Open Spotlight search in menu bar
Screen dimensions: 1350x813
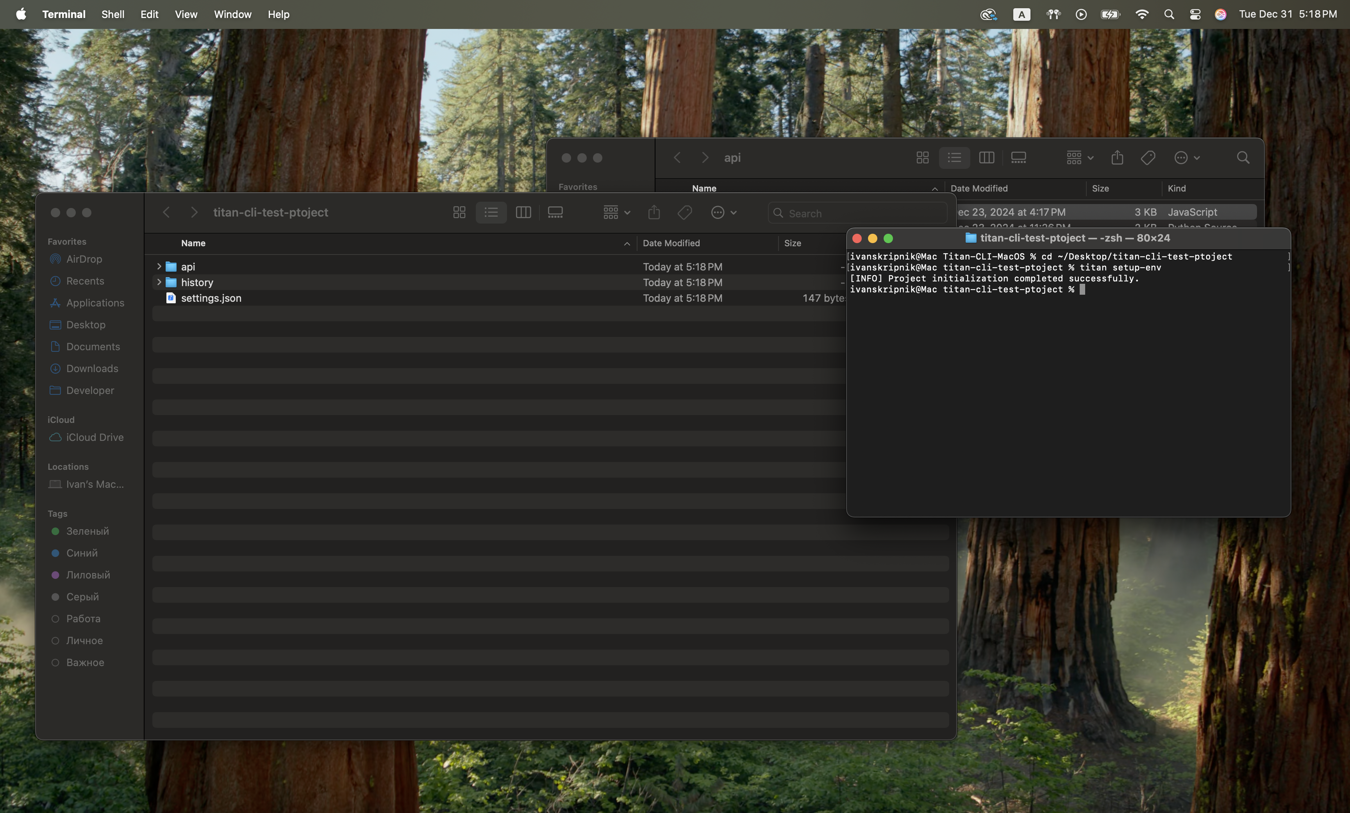tap(1169, 14)
